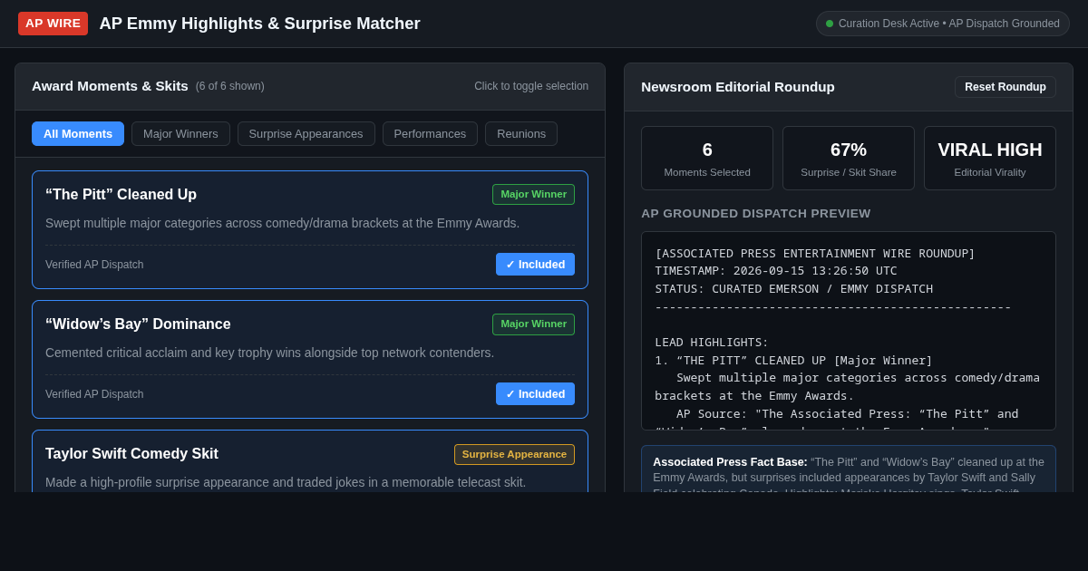Click the Associated Press Fact Base note

849,469
